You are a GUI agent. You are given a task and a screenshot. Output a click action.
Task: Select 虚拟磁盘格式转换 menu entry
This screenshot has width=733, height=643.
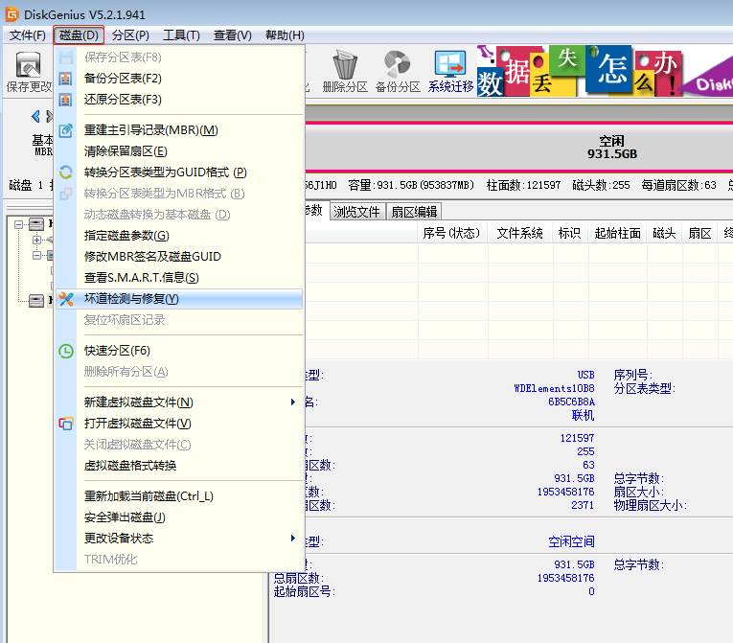tap(179, 466)
